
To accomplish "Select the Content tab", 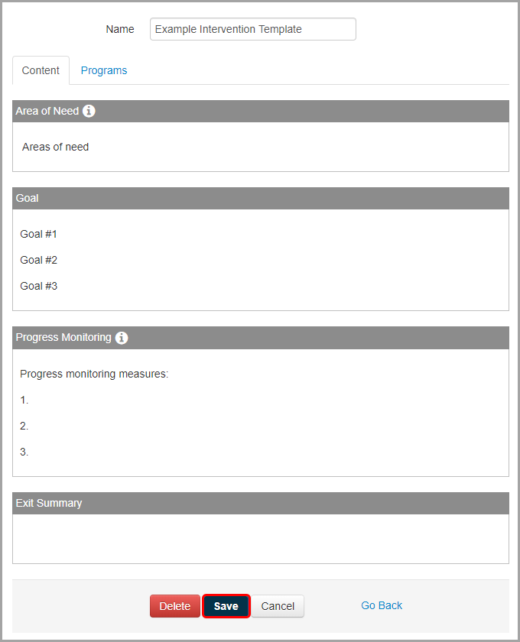I will pos(41,70).
